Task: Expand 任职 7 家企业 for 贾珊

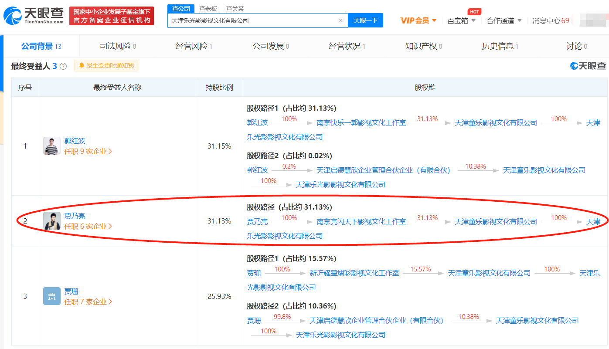Action: [x=88, y=302]
